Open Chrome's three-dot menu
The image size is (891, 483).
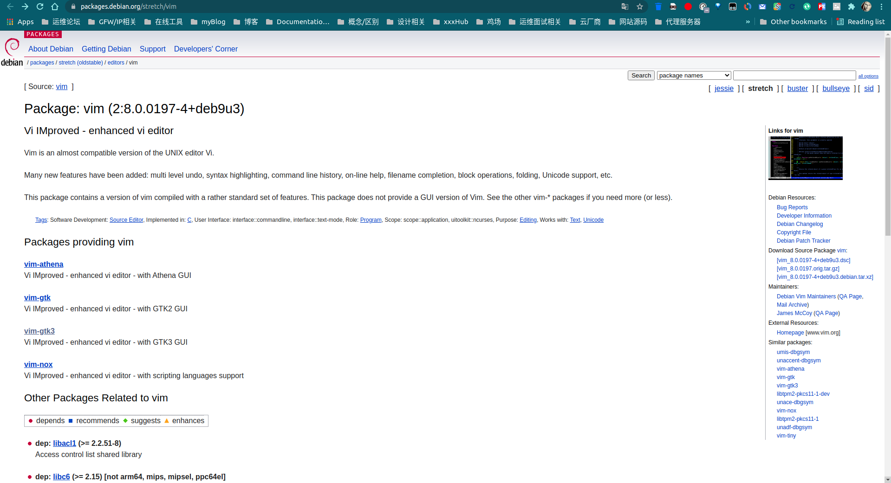tap(883, 6)
